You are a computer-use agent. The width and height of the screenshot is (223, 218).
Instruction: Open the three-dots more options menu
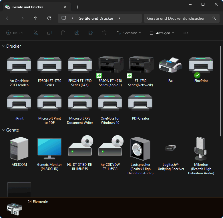tap(186, 33)
